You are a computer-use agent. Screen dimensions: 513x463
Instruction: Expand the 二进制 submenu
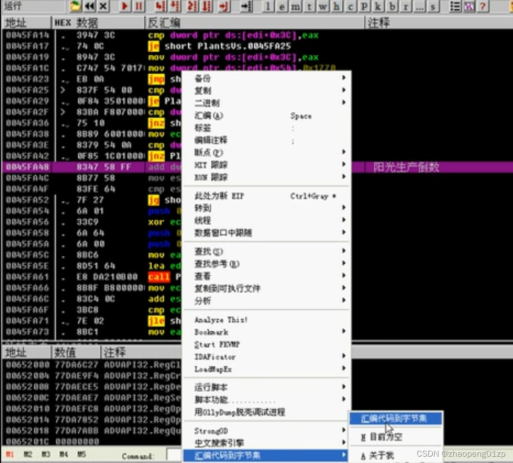point(267,103)
